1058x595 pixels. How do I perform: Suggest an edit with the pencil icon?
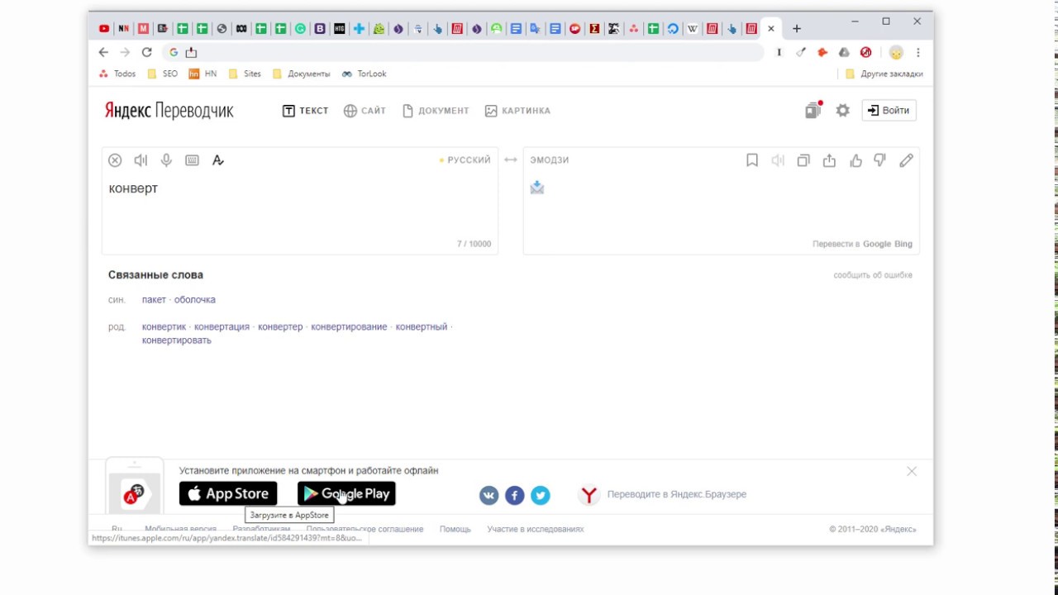click(907, 160)
